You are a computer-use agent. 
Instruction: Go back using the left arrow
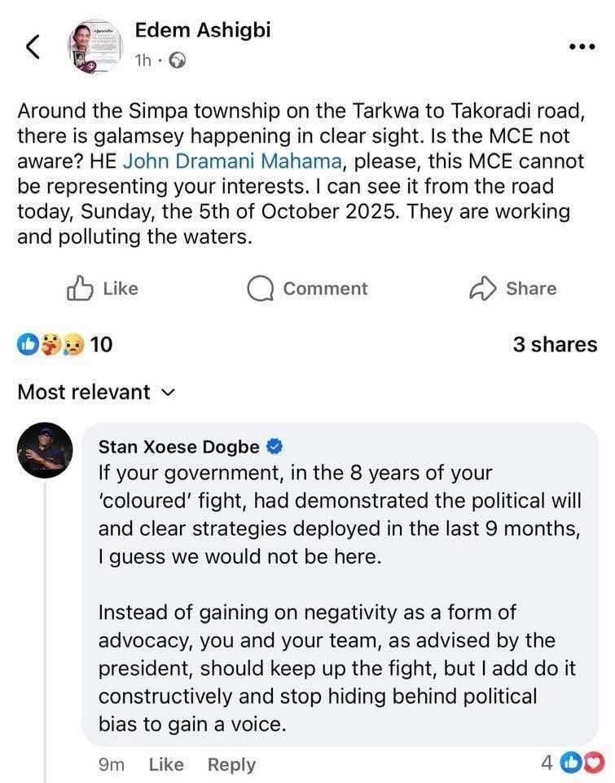tap(33, 47)
